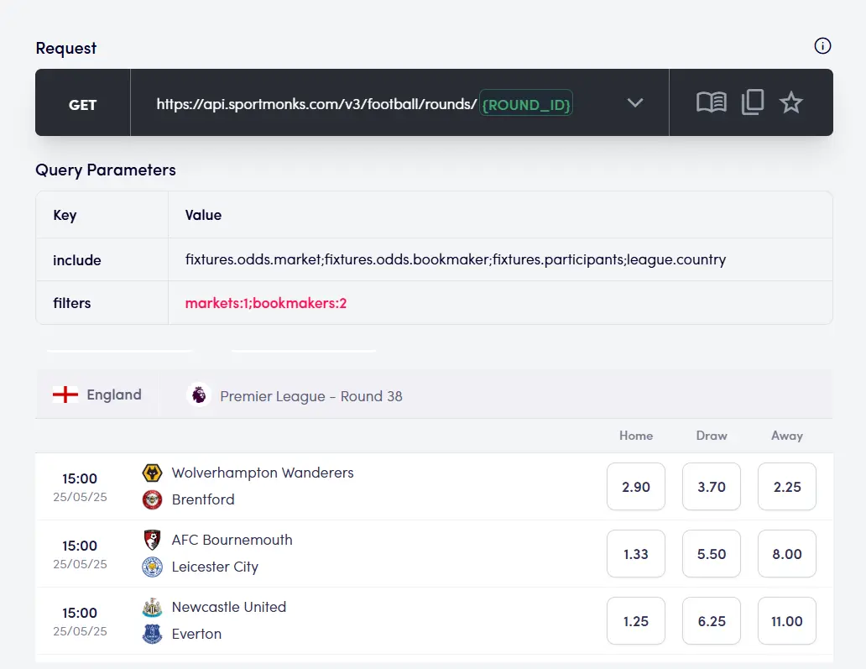This screenshot has width=866, height=669.
Task: Expand the endpoint dropdown chevron
Action: point(635,102)
